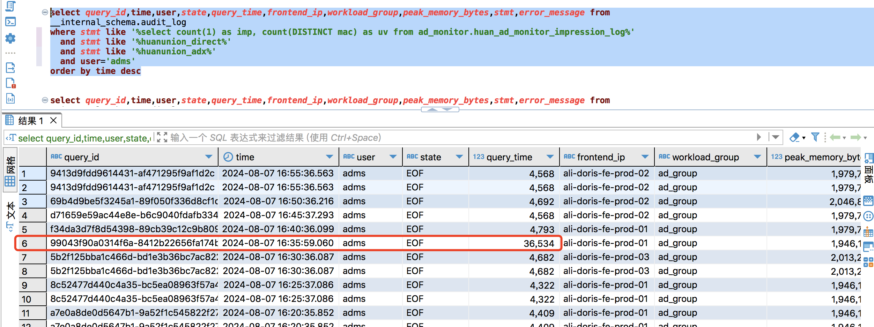The image size is (874, 327).
Task: Open the forward history dropdown arrow
Action: coord(865,138)
